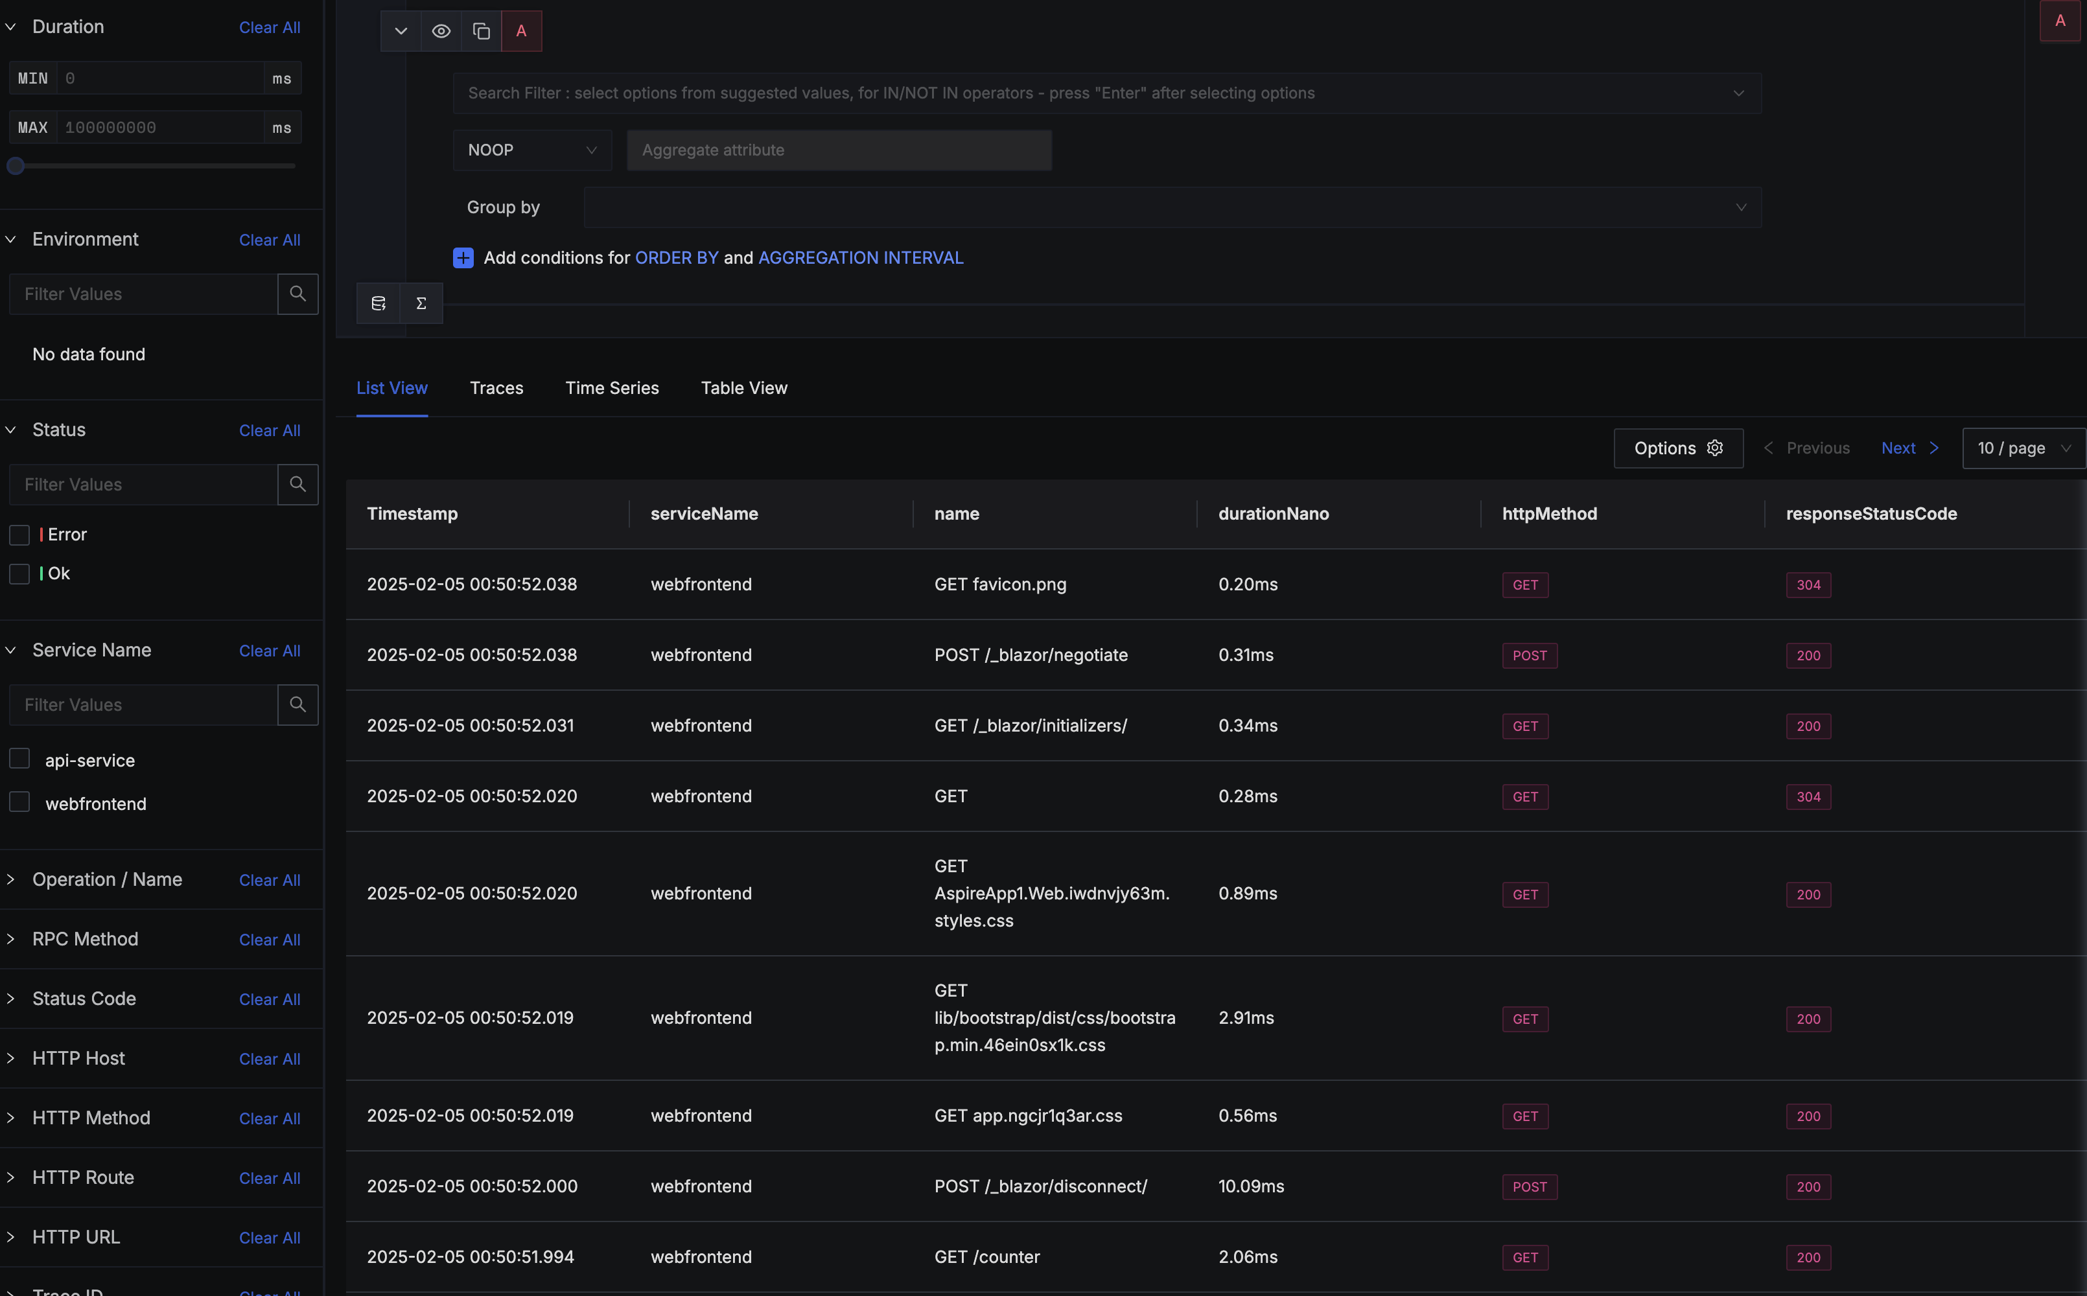Click the add query database icon
The height and width of the screenshot is (1296, 2087).
coord(378,303)
